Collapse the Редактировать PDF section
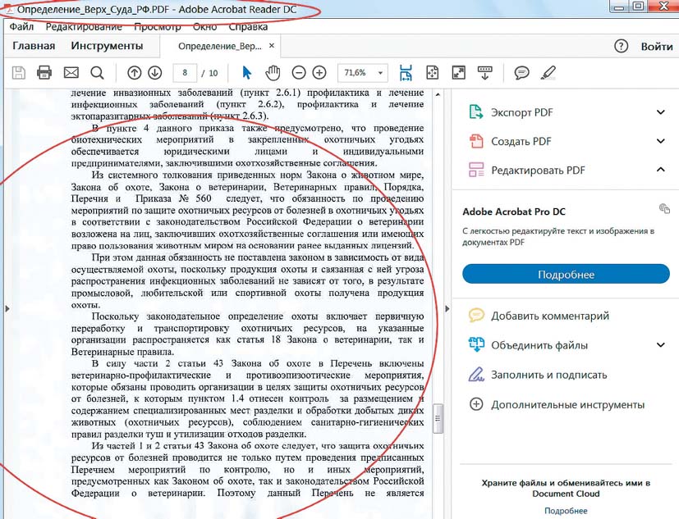Image resolution: width=679 pixels, height=519 pixels. coord(660,170)
